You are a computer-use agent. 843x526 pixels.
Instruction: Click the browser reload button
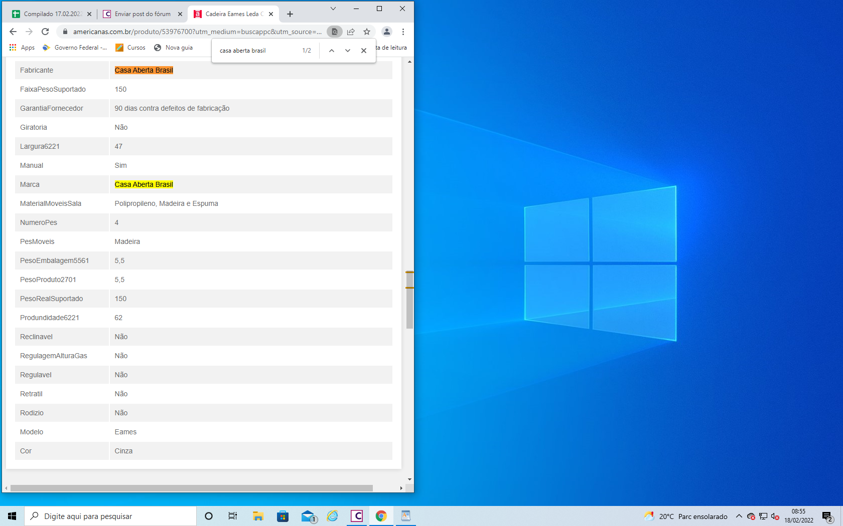click(x=45, y=32)
